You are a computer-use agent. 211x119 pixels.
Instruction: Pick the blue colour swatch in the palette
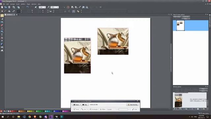point(56,111)
